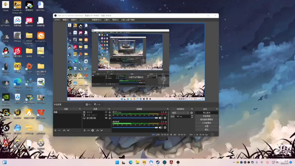Image resolution: width=295 pixels, height=166 pixels.
Task: Click 开始录制 start recording button
Action: [x=206, y=116]
